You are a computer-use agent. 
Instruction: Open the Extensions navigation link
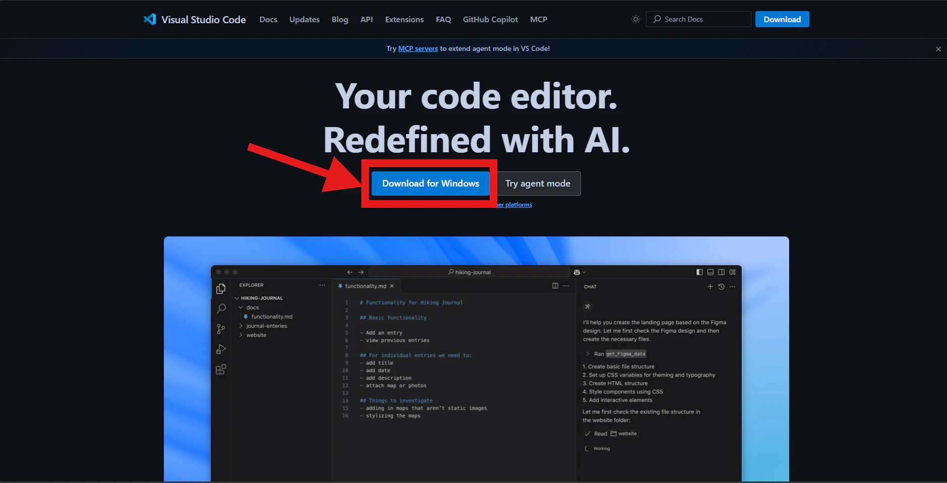404,19
